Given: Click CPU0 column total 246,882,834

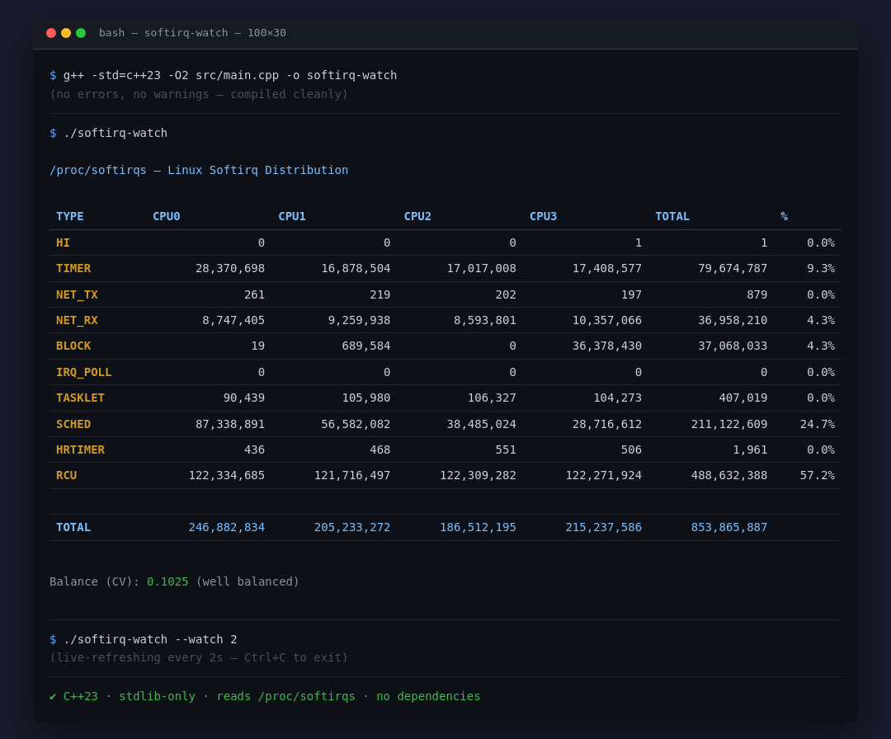Looking at the screenshot, I should (227, 527).
